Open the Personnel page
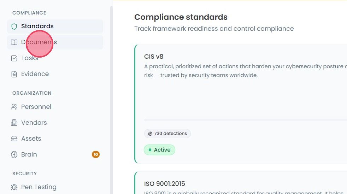This screenshot has height=194, width=347. pyautogui.click(x=55, y=107)
